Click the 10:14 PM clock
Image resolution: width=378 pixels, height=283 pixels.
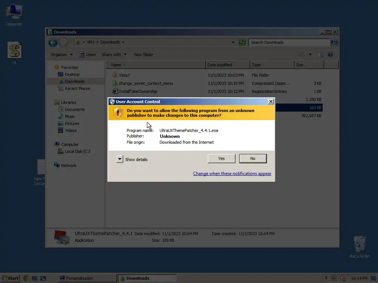359,278
